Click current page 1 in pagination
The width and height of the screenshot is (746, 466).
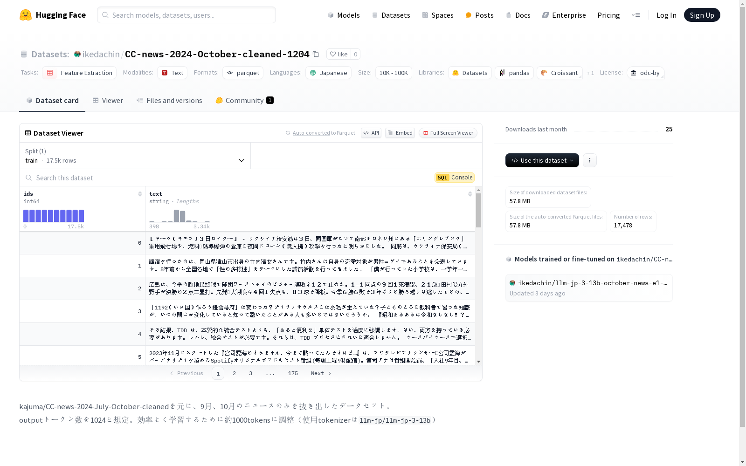click(x=218, y=373)
